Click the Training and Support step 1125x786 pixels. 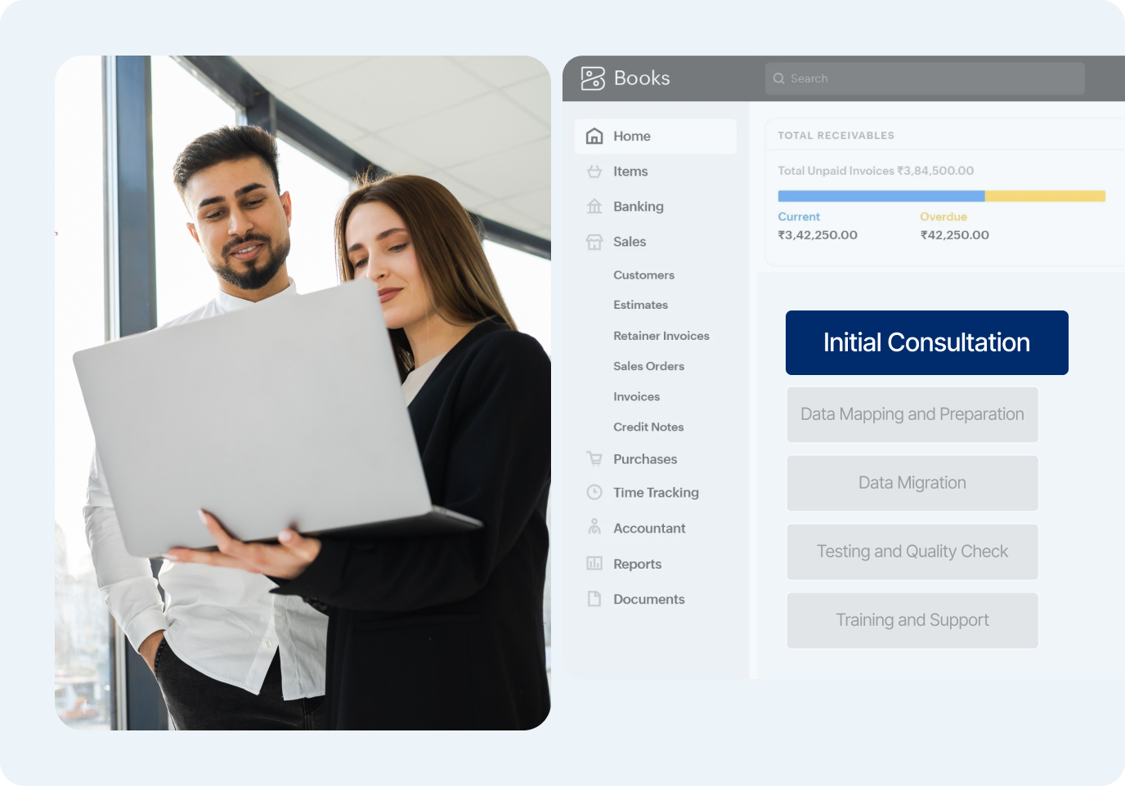912,620
